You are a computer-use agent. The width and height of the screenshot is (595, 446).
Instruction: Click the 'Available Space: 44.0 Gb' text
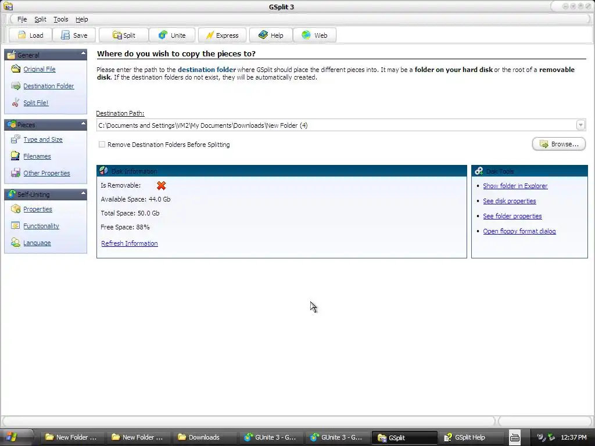click(135, 199)
